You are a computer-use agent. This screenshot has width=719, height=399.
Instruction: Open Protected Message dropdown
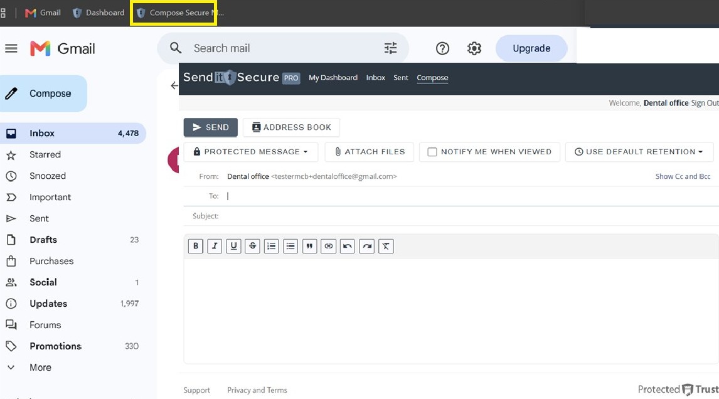[251, 152]
